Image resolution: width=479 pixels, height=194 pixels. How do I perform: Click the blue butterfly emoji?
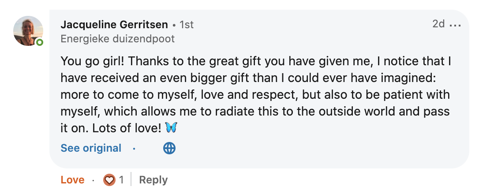coord(171,128)
